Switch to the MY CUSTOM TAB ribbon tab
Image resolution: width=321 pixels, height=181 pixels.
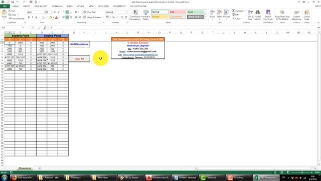coord(138,6)
